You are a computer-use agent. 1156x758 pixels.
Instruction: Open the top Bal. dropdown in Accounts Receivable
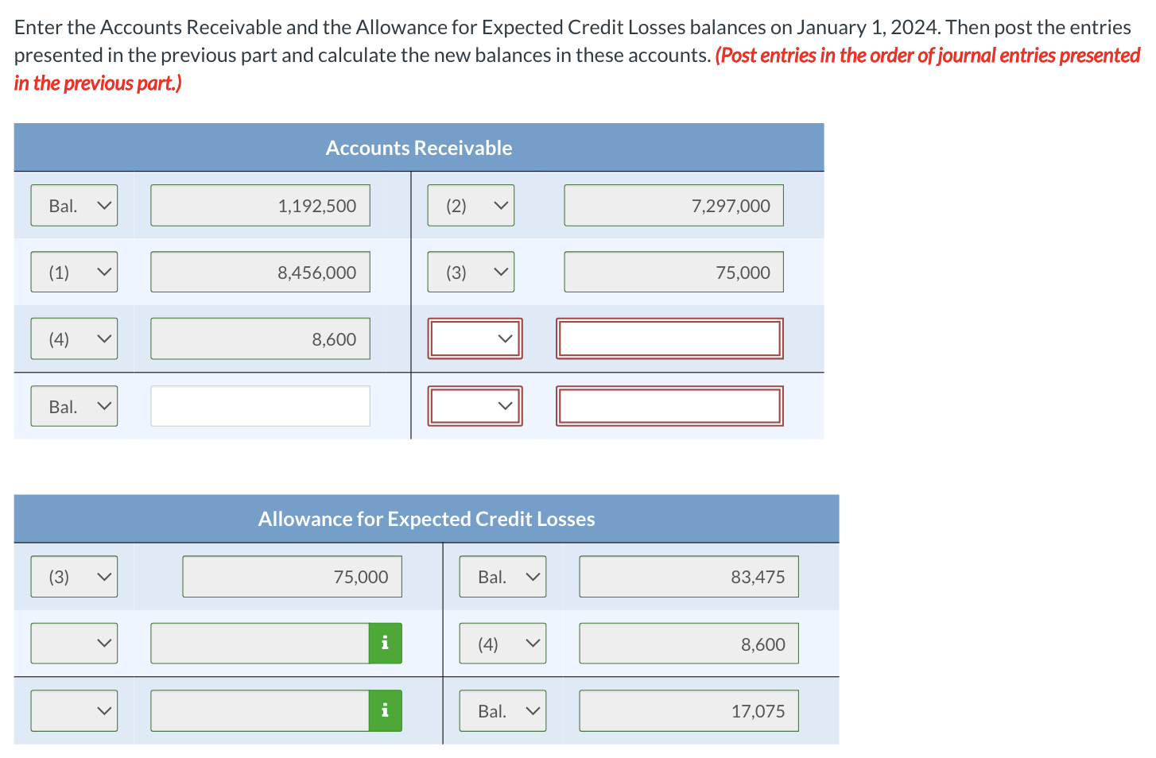74,205
